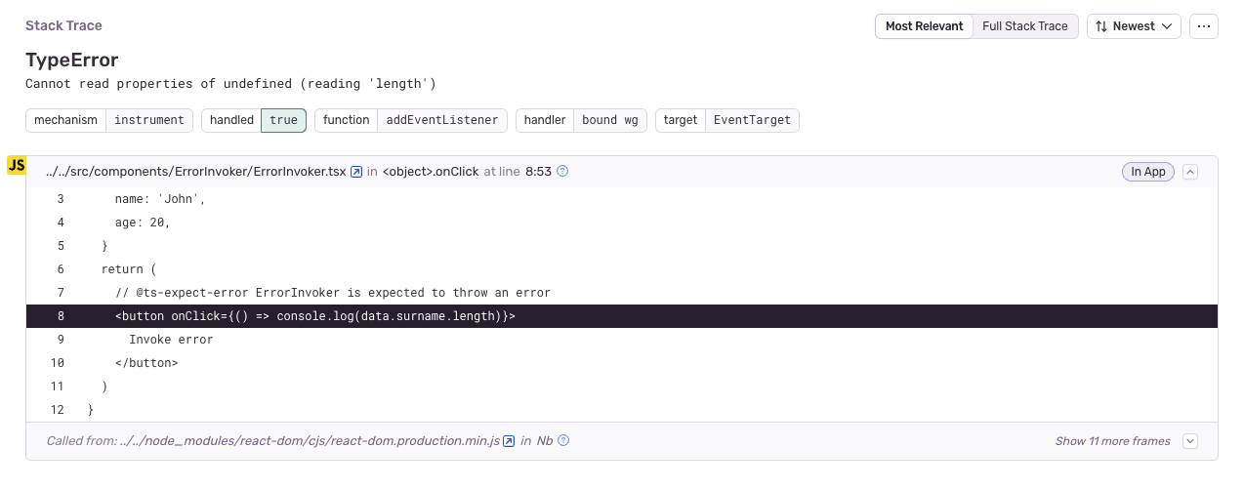Click the bound wg tag value
The height and width of the screenshot is (488, 1244).
coord(610,120)
